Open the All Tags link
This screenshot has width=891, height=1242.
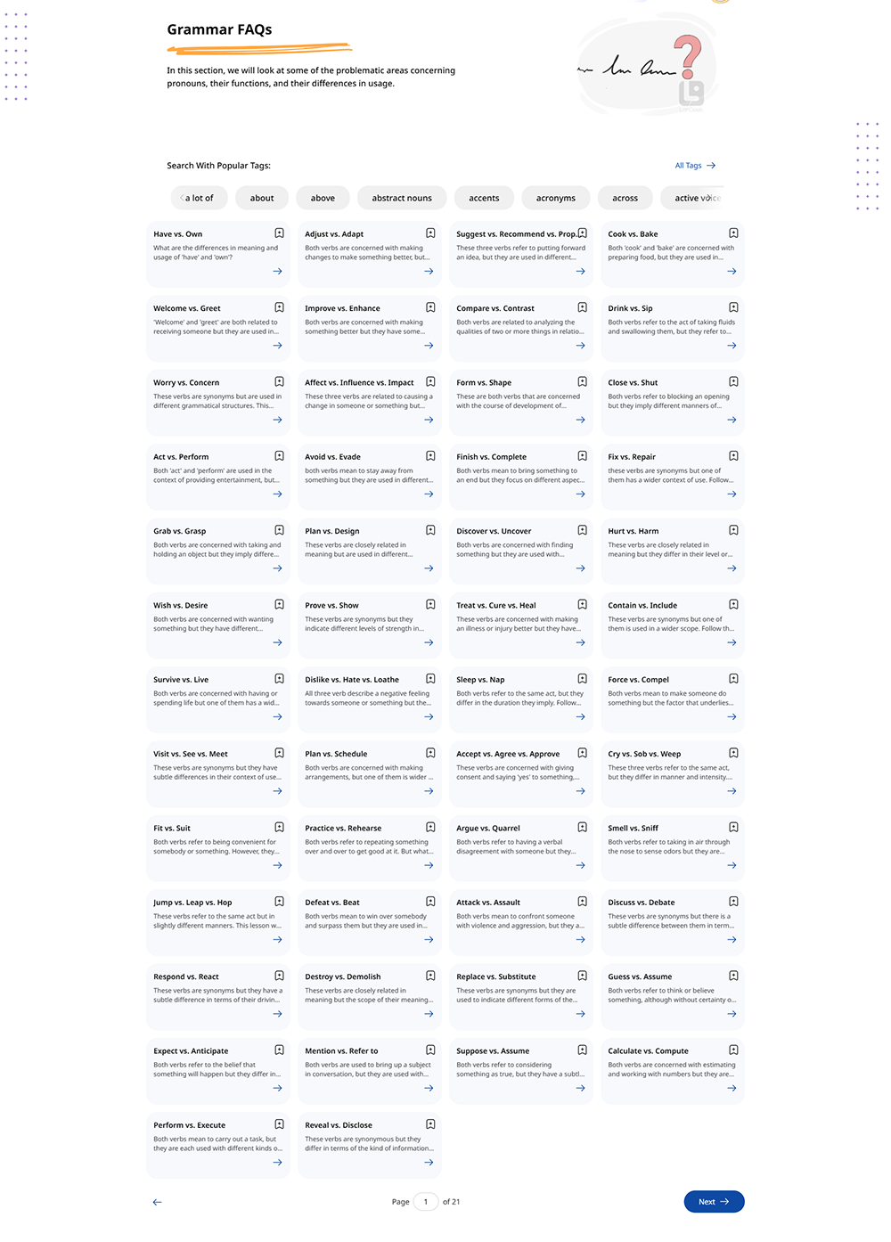(694, 166)
